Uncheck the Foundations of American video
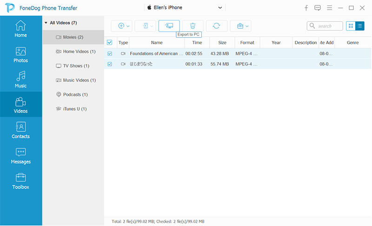 tap(110, 54)
